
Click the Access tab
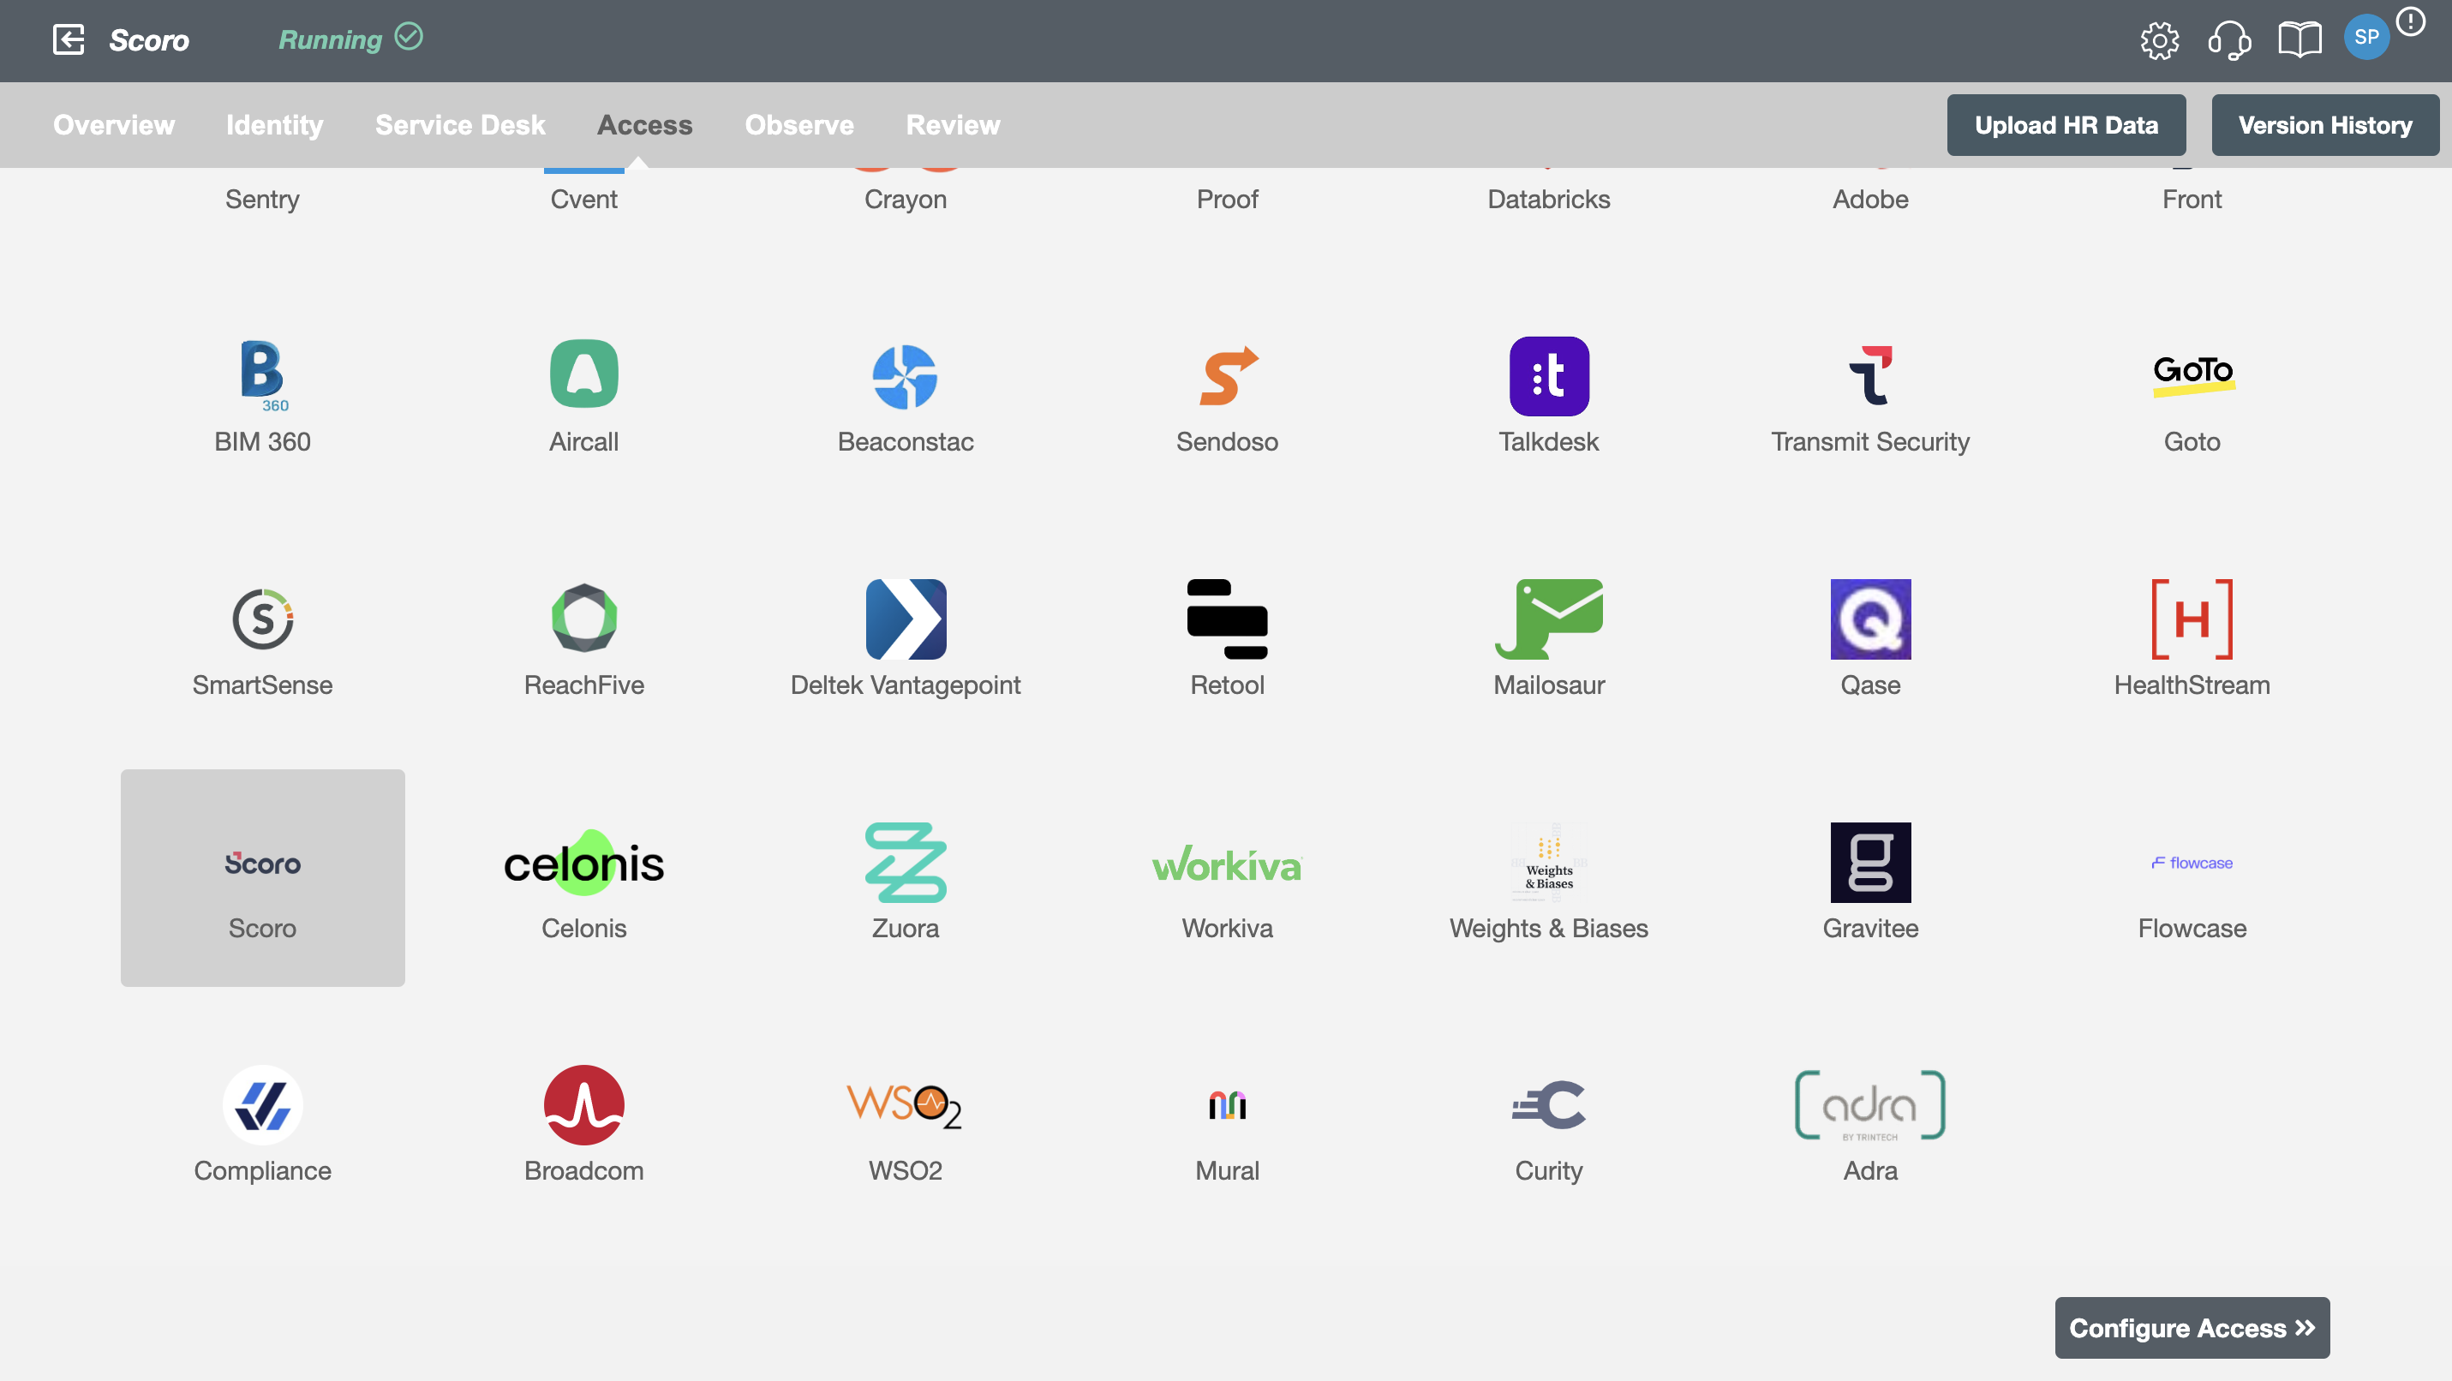tap(645, 124)
